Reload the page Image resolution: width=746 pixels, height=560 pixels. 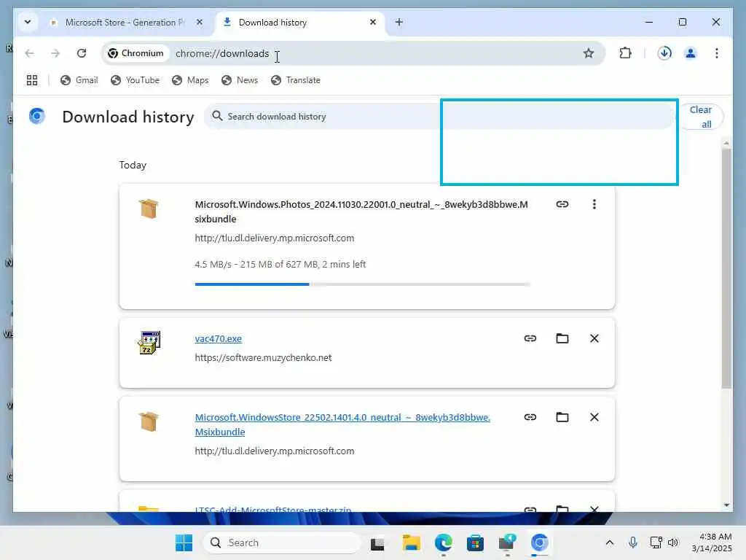[82, 53]
